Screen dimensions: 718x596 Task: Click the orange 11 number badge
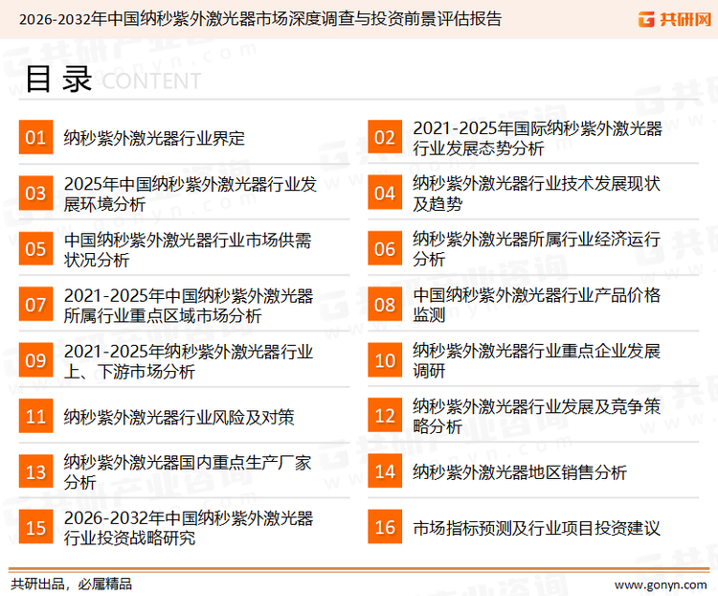(x=35, y=416)
